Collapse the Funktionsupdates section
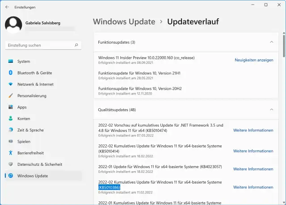The height and width of the screenshot is (205, 286). coord(271,42)
